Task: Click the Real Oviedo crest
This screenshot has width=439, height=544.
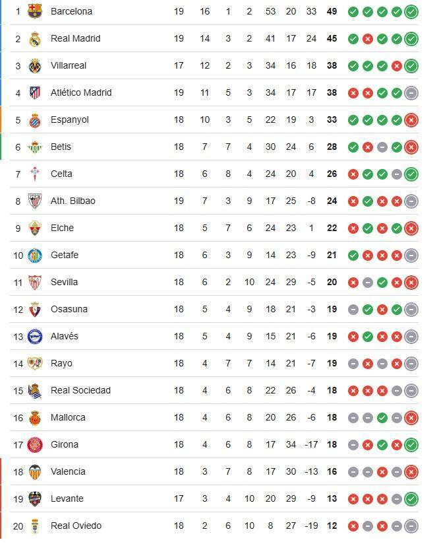Action: click(x=35, y=526)
